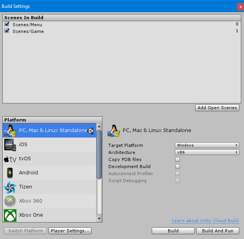Open Player Settings
Screen dimensions: 244x239
[70, 231]
